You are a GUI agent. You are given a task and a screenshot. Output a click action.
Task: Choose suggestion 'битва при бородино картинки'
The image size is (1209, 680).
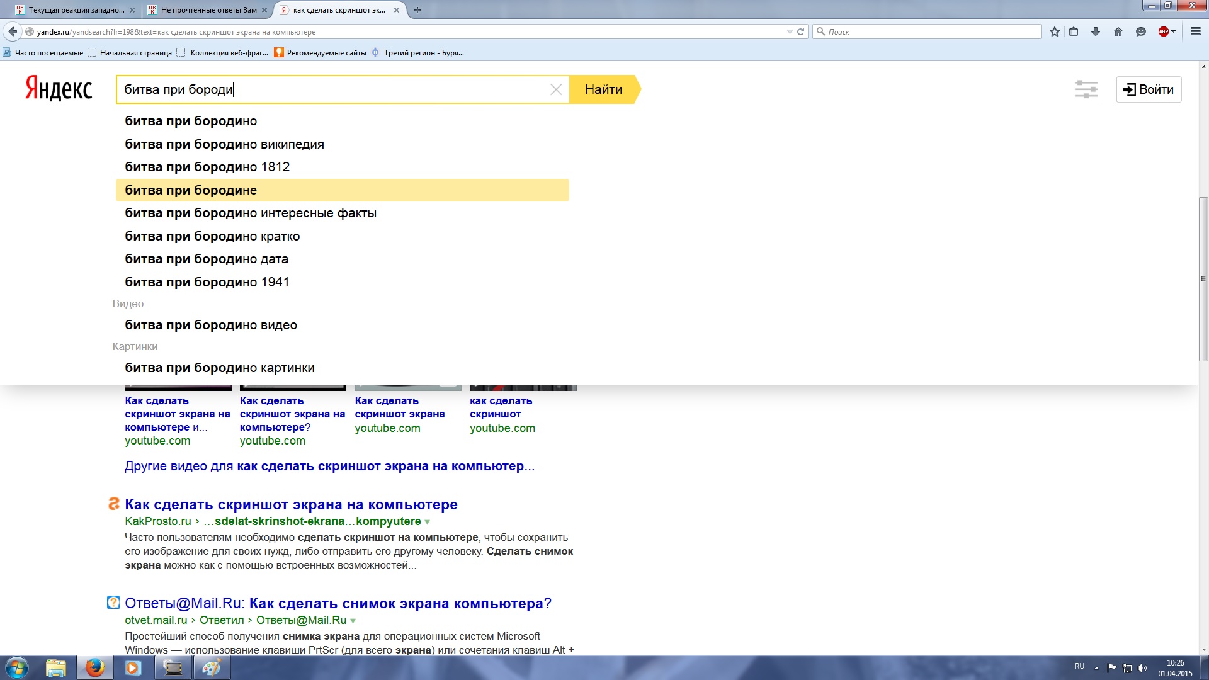point(342,368)
